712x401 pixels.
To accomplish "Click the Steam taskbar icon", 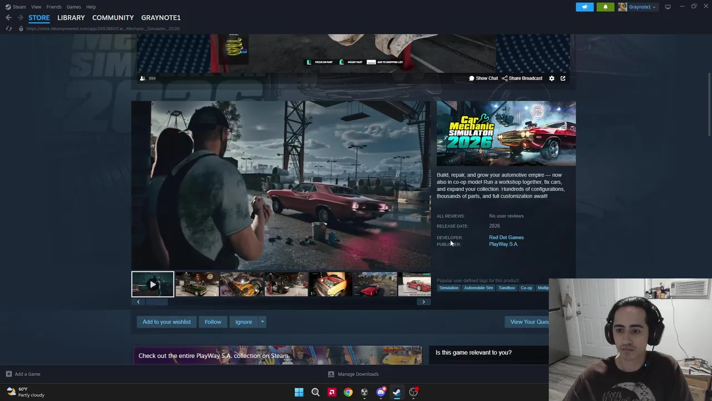I will 397,392.
